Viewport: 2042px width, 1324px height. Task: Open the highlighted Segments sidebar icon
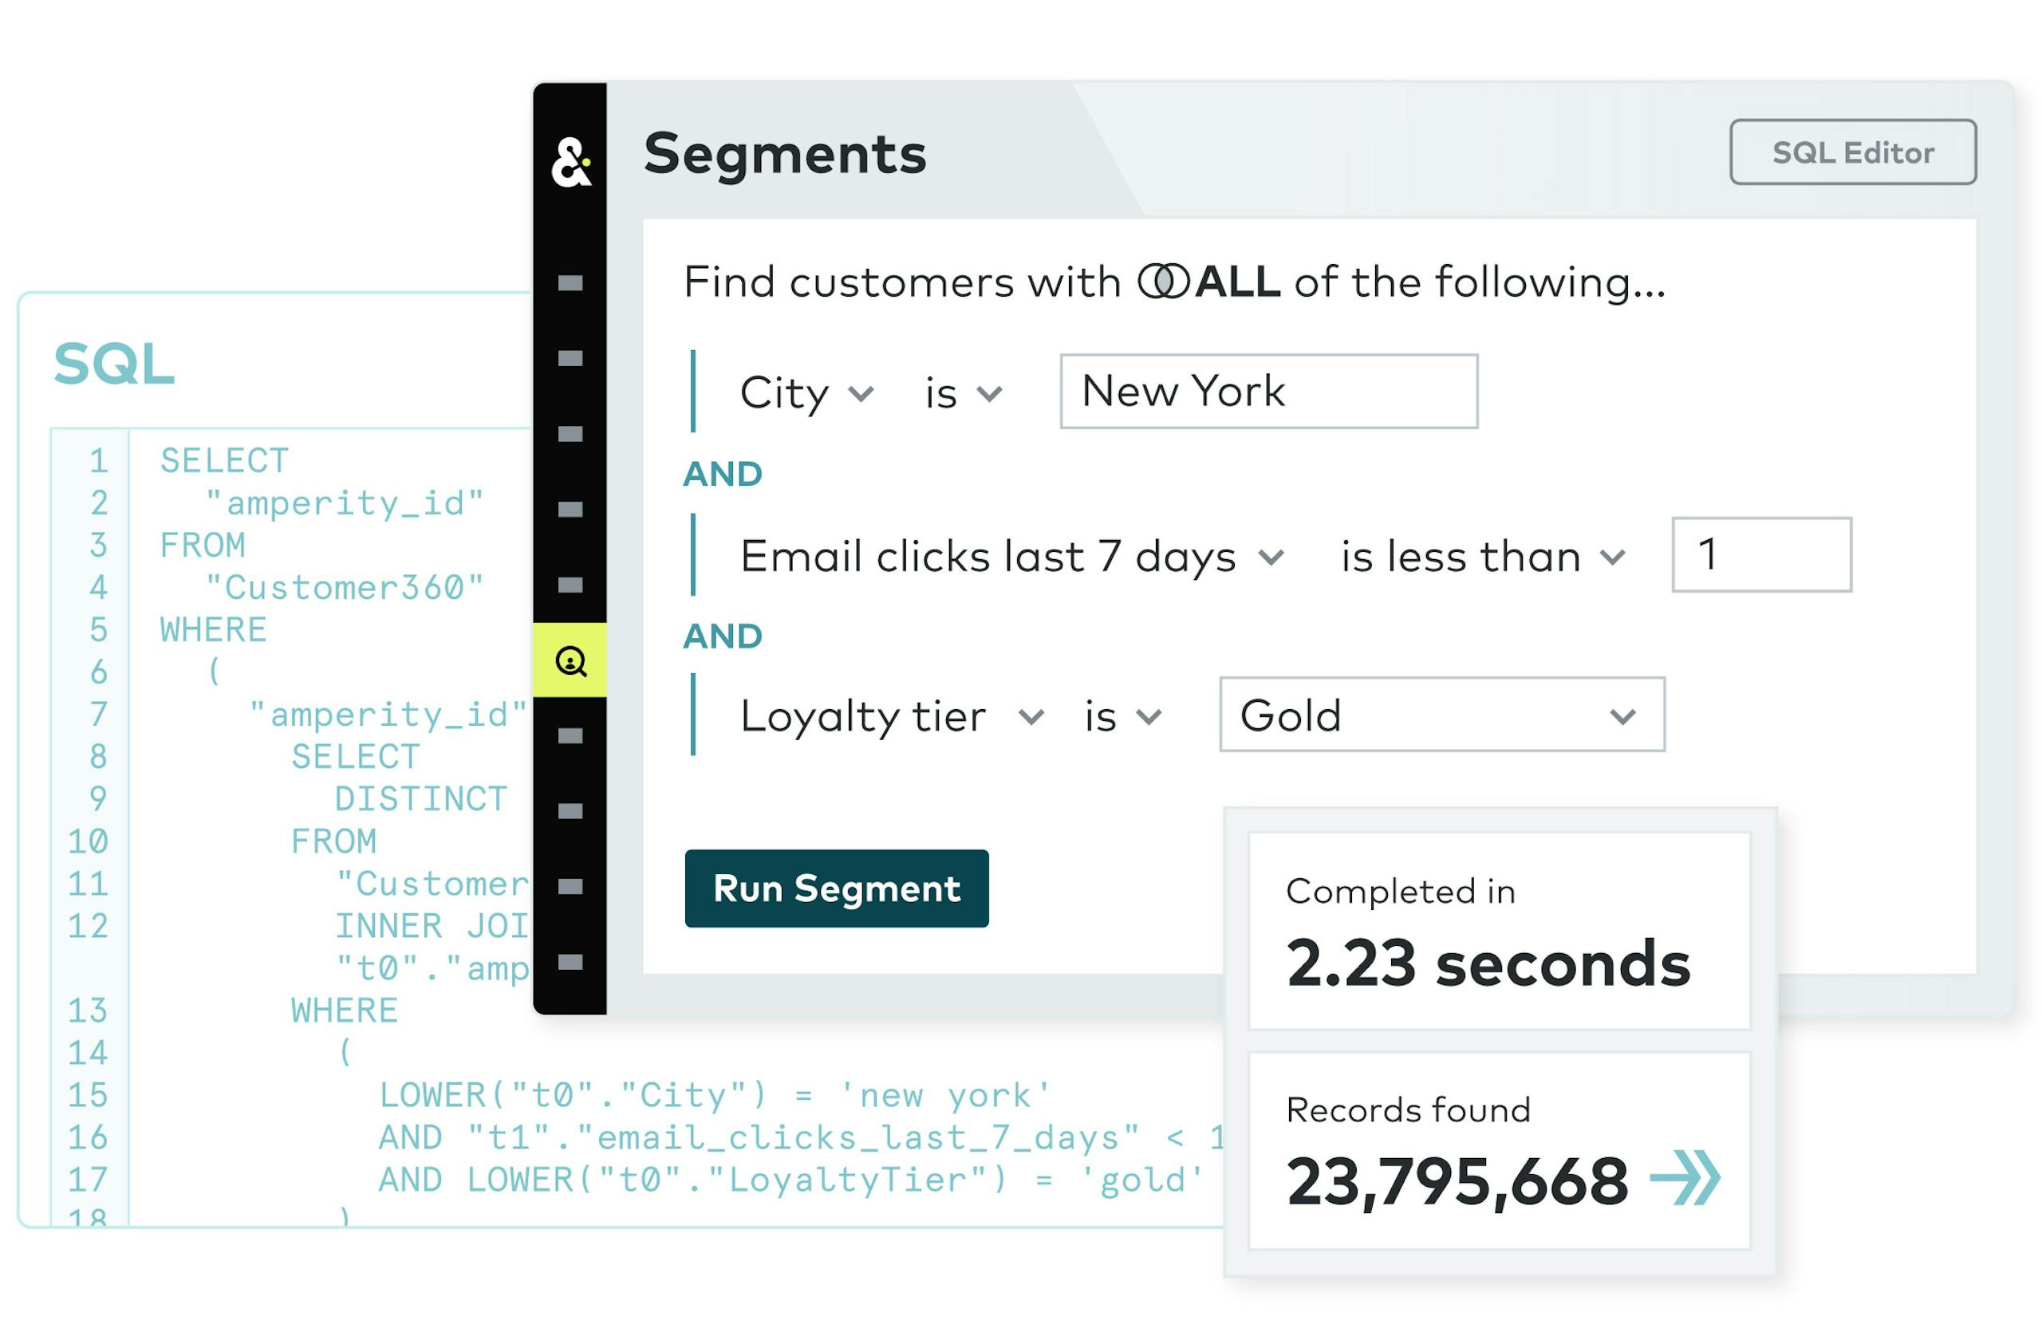[570, 660]
